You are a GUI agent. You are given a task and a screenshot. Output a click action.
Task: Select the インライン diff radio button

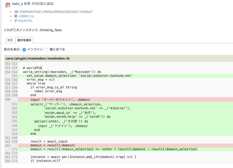pyautogui.click(x=24, y=49)
